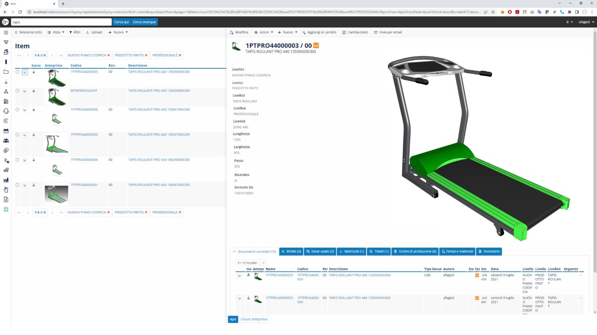Open the green bottom sidebar icon
Viewport: 597px width, 335px height.
coord(6,209)
